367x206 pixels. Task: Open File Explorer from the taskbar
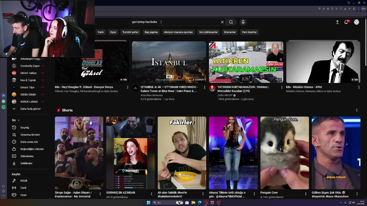tap(193, 203)
